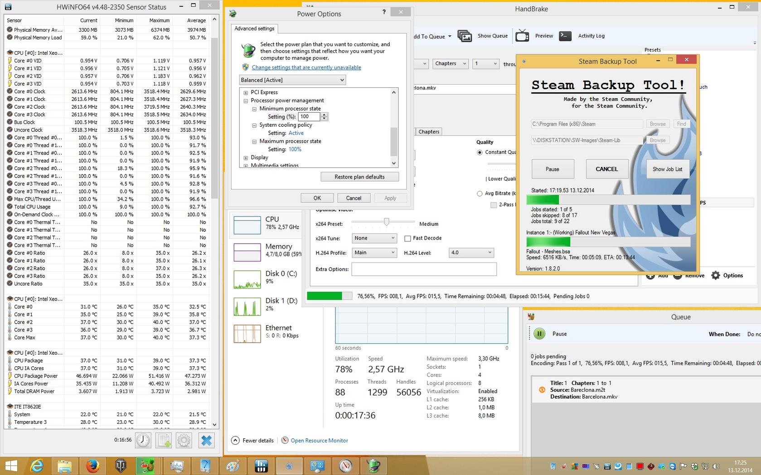Click the TeamViewer tray icon
Viewport: 761px width, 475px height.
pyautogui.click(x=672, y=466)
